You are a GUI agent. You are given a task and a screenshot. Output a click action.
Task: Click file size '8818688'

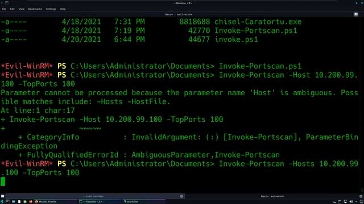(195, 22)
